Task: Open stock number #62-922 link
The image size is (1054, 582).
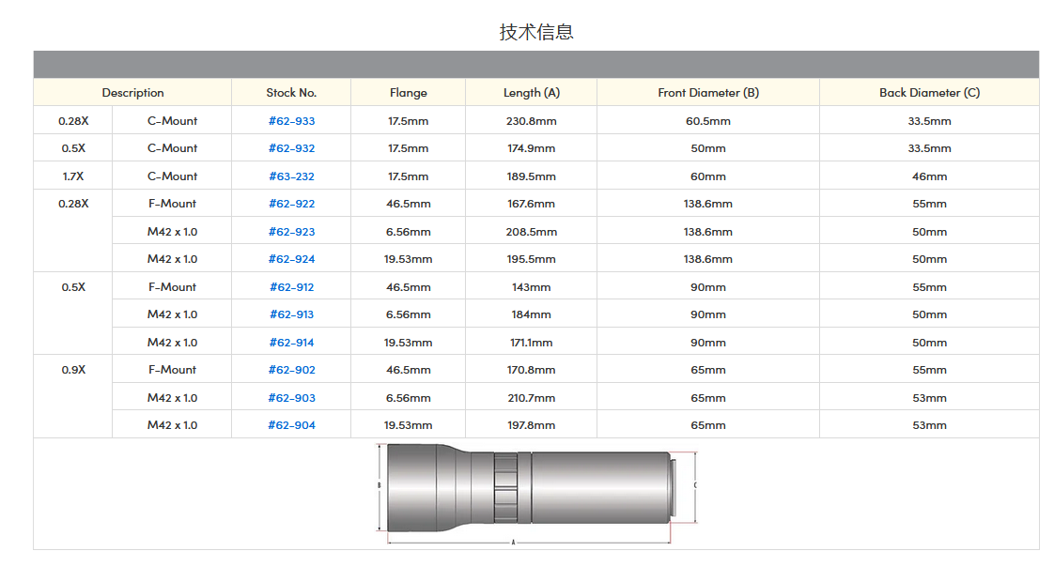Action: pyautogui.click(x=292, y=204)
